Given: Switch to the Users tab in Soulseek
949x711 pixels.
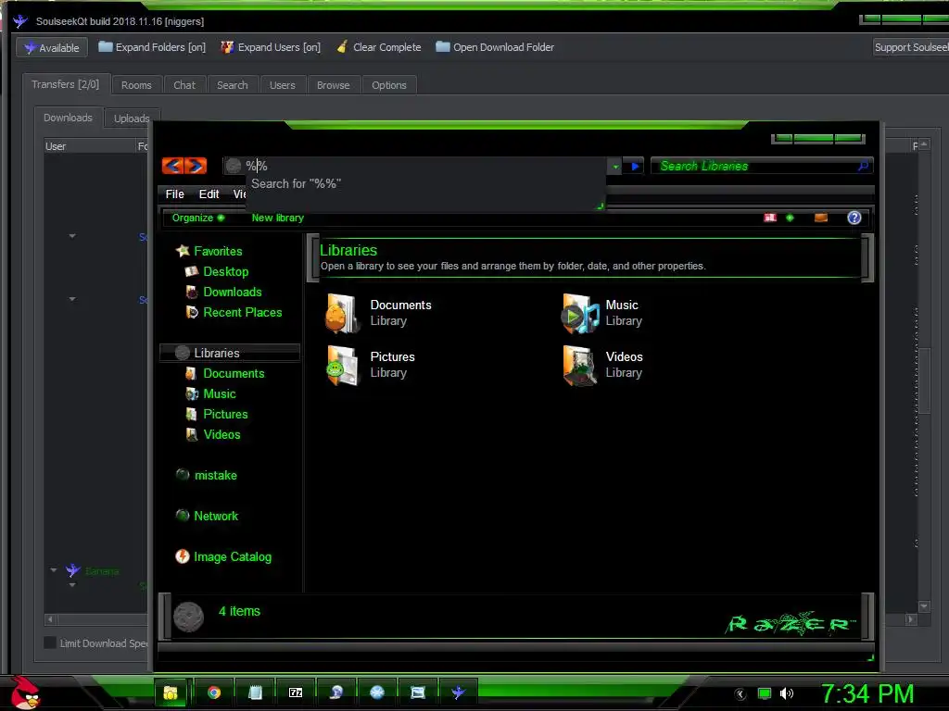Looking at the screenshot, I should (x=282, y=85).
